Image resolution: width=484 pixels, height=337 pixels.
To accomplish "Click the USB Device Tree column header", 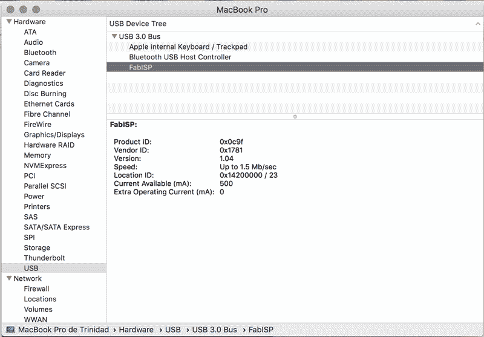I will [295, 24].
